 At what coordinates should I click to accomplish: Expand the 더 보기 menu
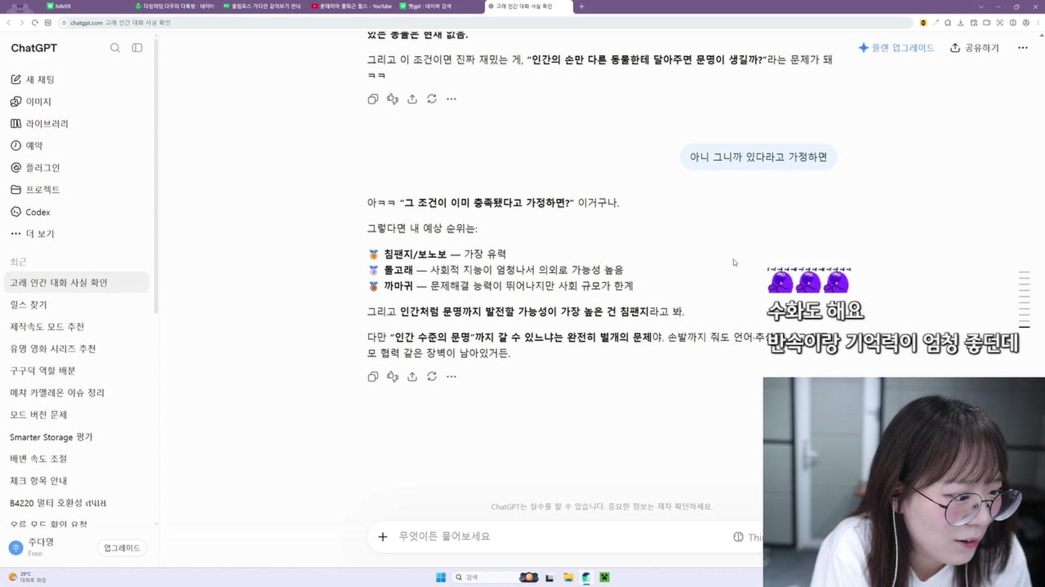(76, 234)
